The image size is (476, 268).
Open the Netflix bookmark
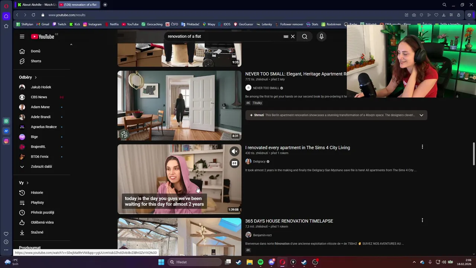click(112, 24)
